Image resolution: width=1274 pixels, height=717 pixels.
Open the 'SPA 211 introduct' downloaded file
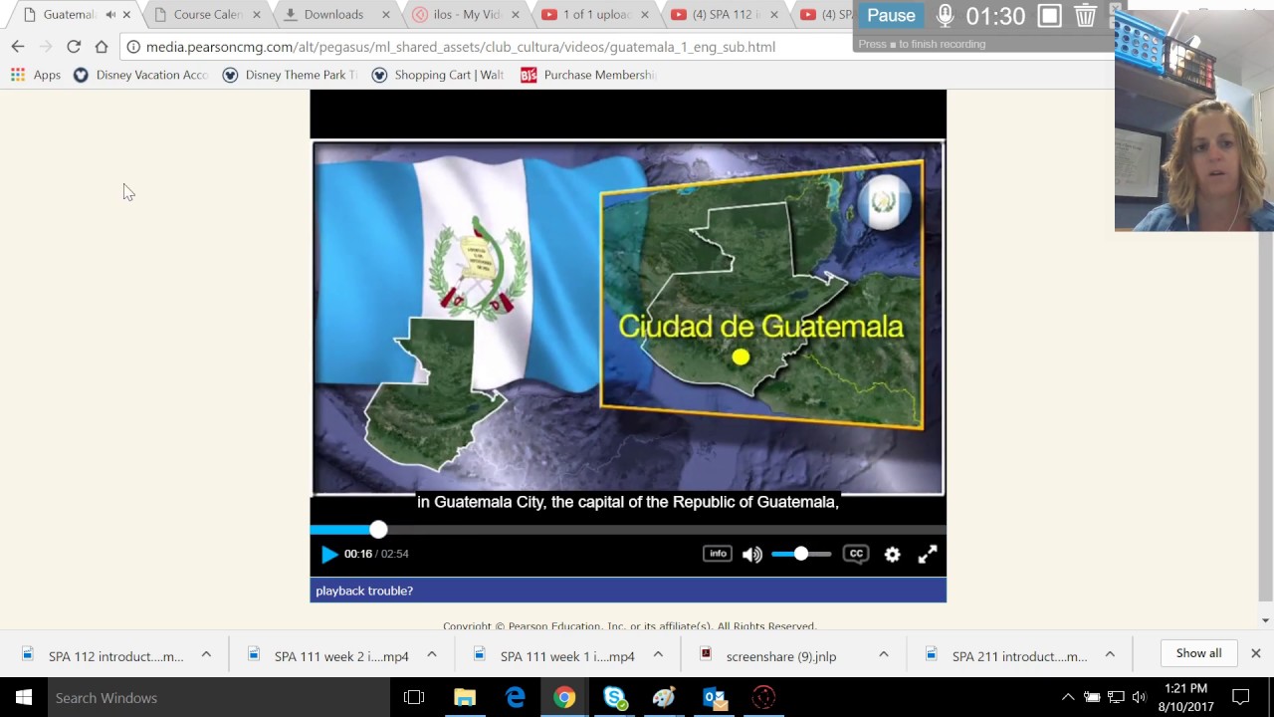[x=1007, y=655]
